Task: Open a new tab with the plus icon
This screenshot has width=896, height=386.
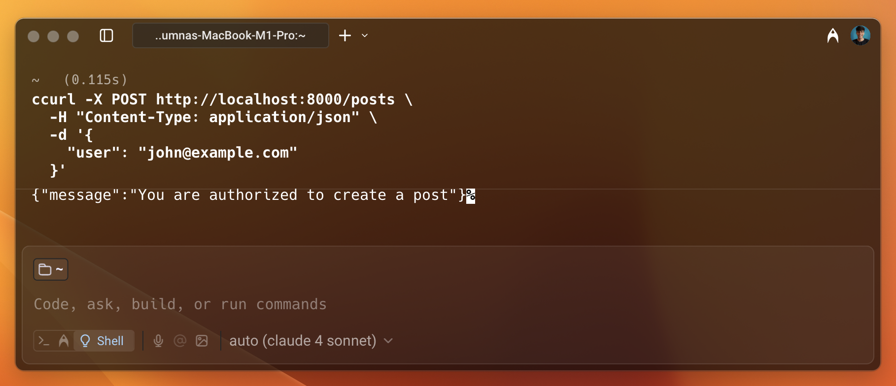Action: click(345, 35)
